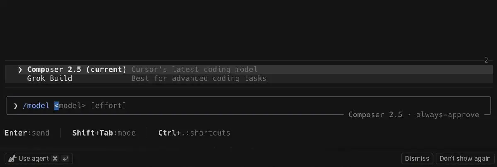Open Ctrl+. shortcuts hint
This screenshot has width=497, height=167.
point(194,133)
